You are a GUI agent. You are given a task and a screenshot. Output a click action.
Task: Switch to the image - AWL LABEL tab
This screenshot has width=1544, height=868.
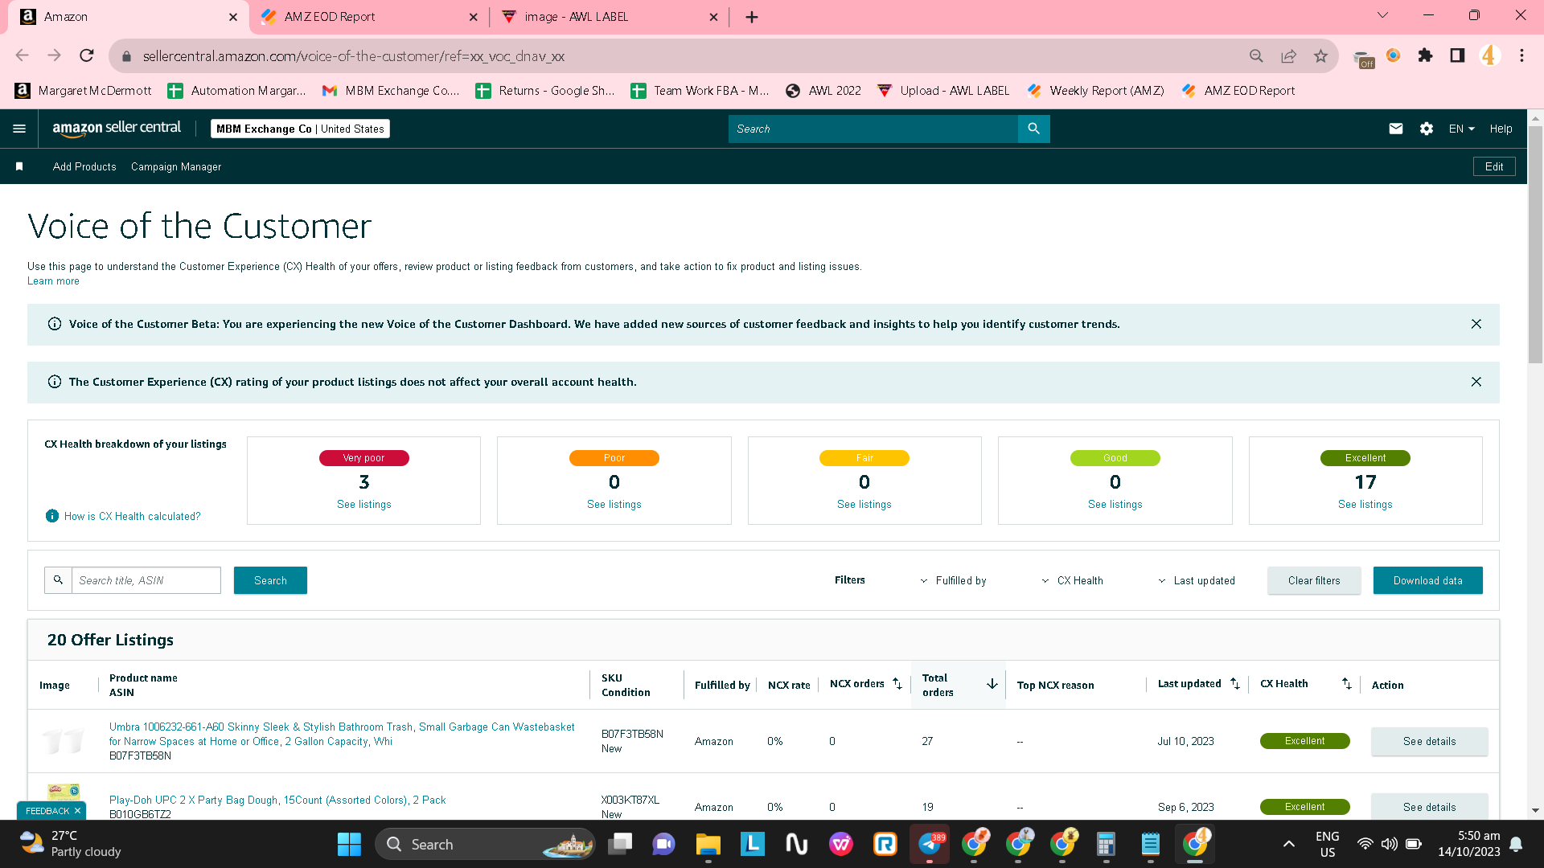[610, 17]
